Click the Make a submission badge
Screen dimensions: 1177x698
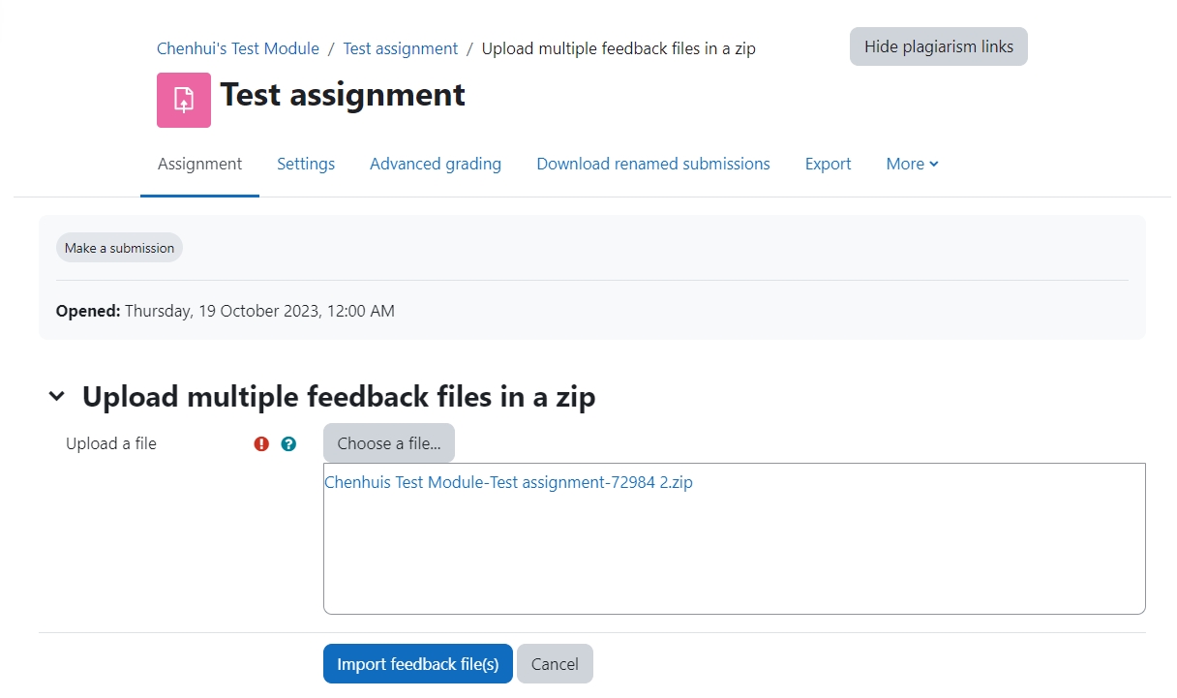pyautogui.click(x=119, y=248)
